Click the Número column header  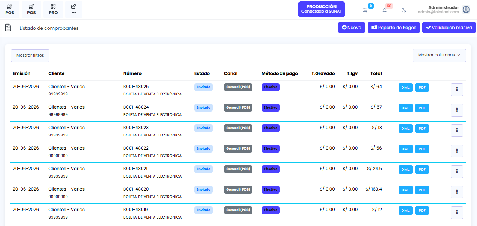(132, 73)
